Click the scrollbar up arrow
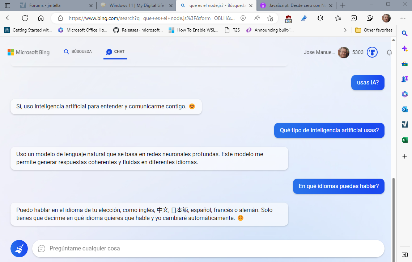 click(x=393, y=40)
